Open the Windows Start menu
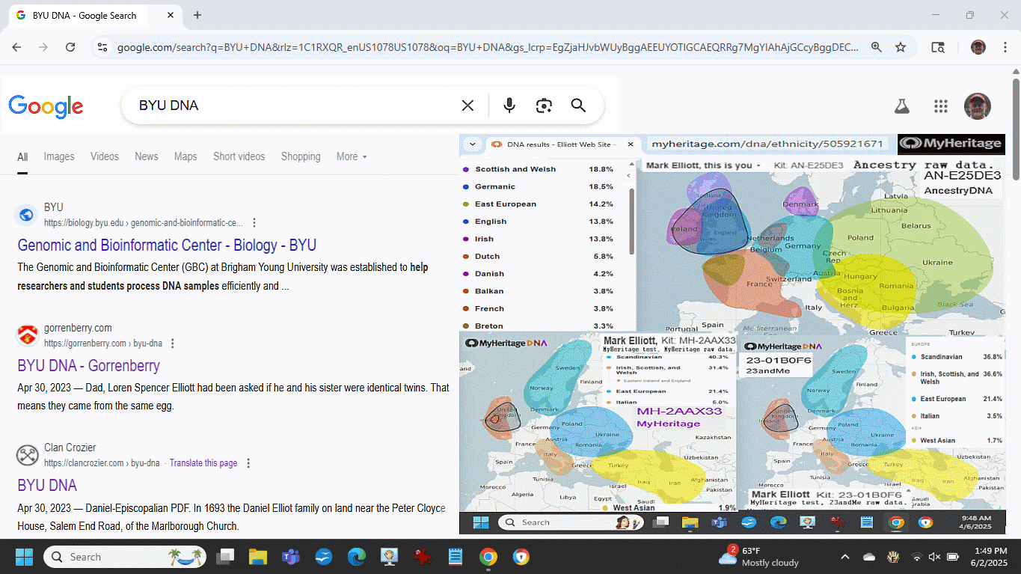 (x=24, y=557)
